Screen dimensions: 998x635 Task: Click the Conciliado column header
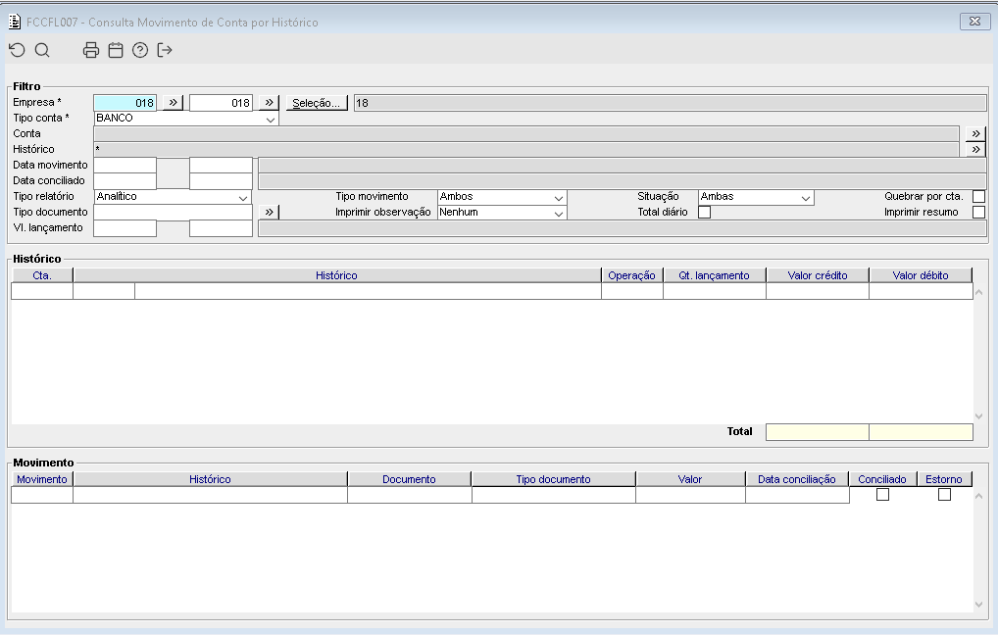tap(882, 479)
